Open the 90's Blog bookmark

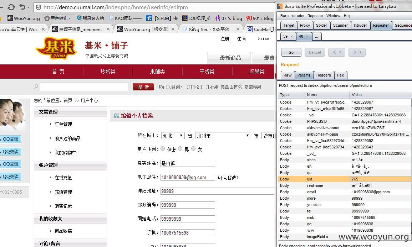click(260, 18)
